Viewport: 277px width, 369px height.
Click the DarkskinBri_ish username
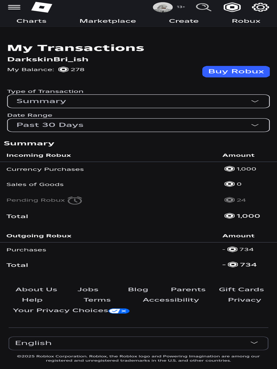pyautogui.click(x=48, y=59)
